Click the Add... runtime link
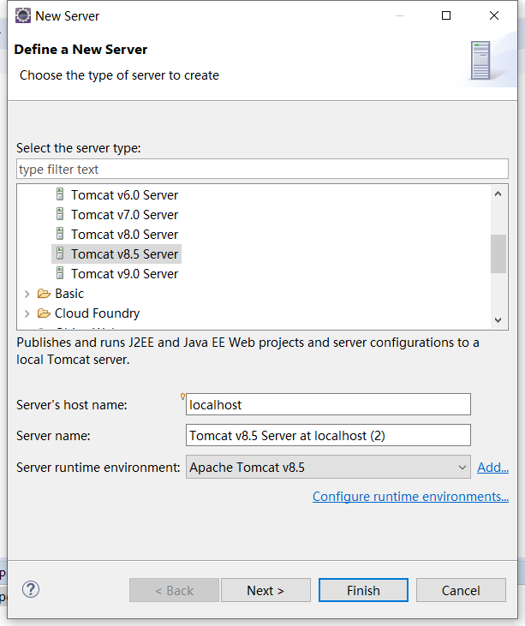 492,467
